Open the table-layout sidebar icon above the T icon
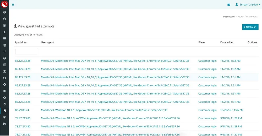The image size is (262, 136). tap(4, 65)
